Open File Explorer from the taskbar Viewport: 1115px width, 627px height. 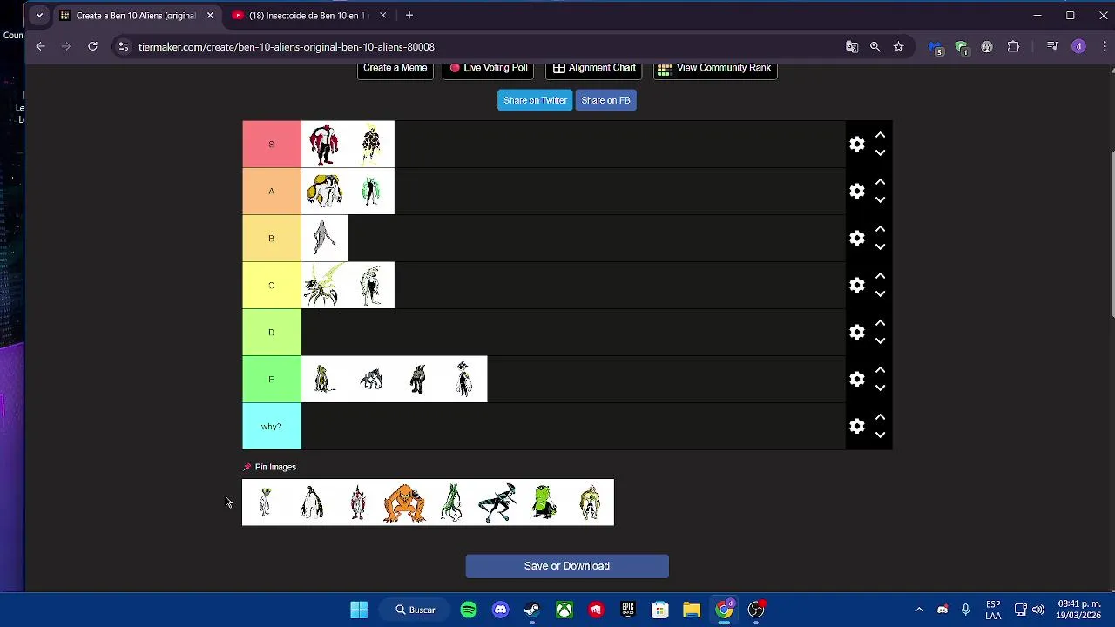click(x=692, y=610)
